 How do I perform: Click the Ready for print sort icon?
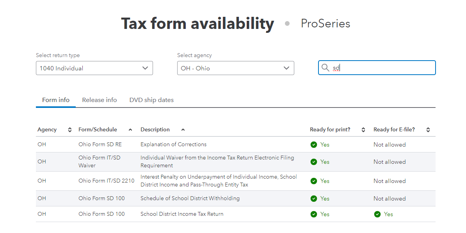tap(363, 129)
